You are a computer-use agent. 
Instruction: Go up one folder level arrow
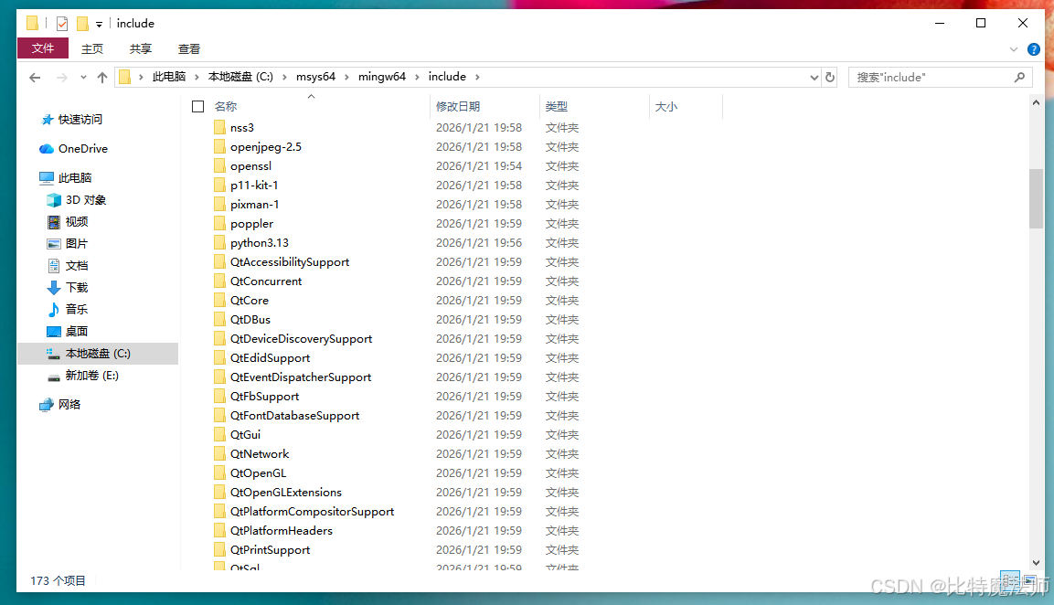click(102, 78)
